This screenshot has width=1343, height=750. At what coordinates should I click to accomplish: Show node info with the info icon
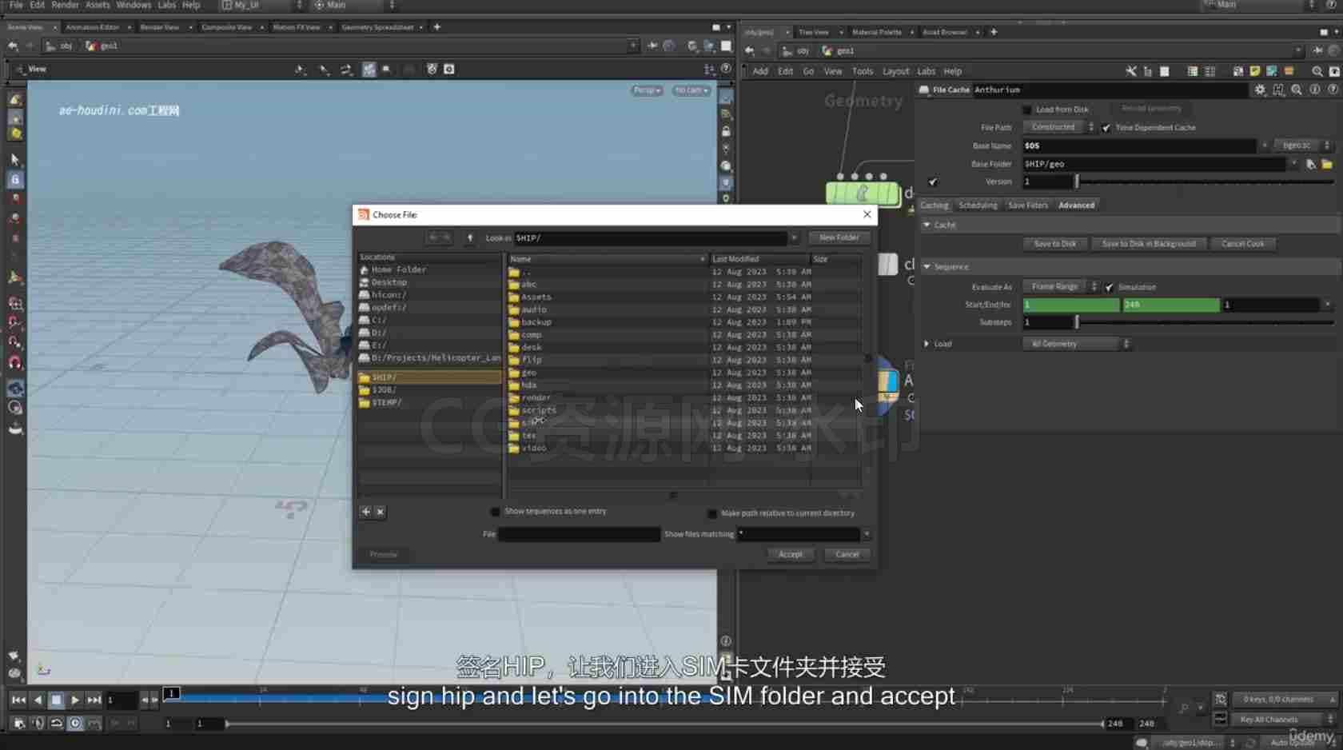pos(1315,90)
